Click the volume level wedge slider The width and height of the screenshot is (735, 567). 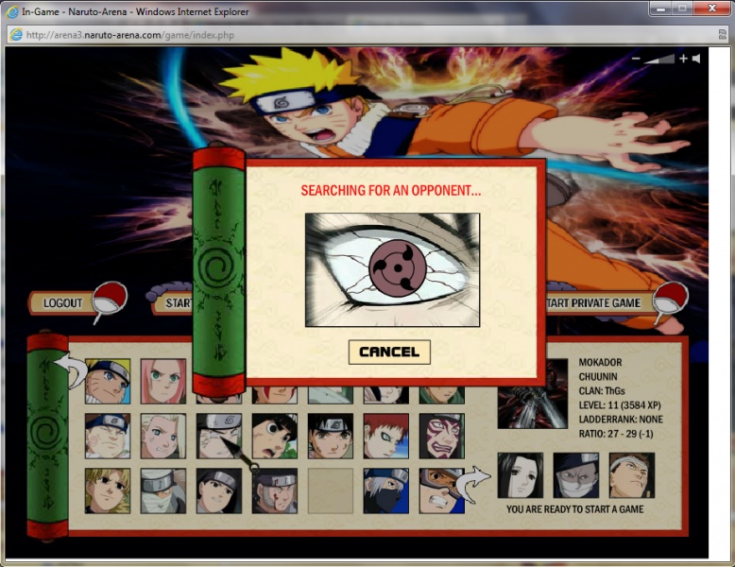point(660,60)
